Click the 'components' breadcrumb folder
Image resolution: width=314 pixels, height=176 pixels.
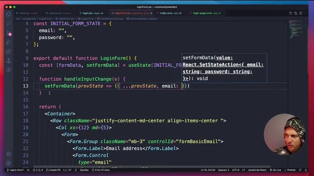[29, 19]
